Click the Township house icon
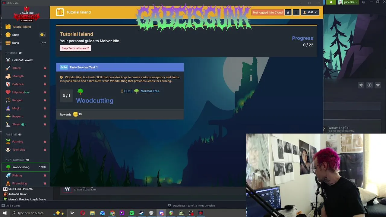 (x=8, y=150)
